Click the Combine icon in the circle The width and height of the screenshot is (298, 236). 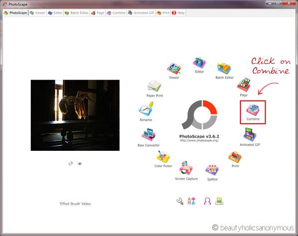click(253, 110)
